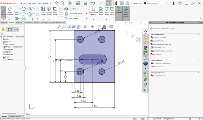Select the Smart Dimension tool
This screenshot has width=203, height=120.
pyautogui.click(x=10, y=11)
